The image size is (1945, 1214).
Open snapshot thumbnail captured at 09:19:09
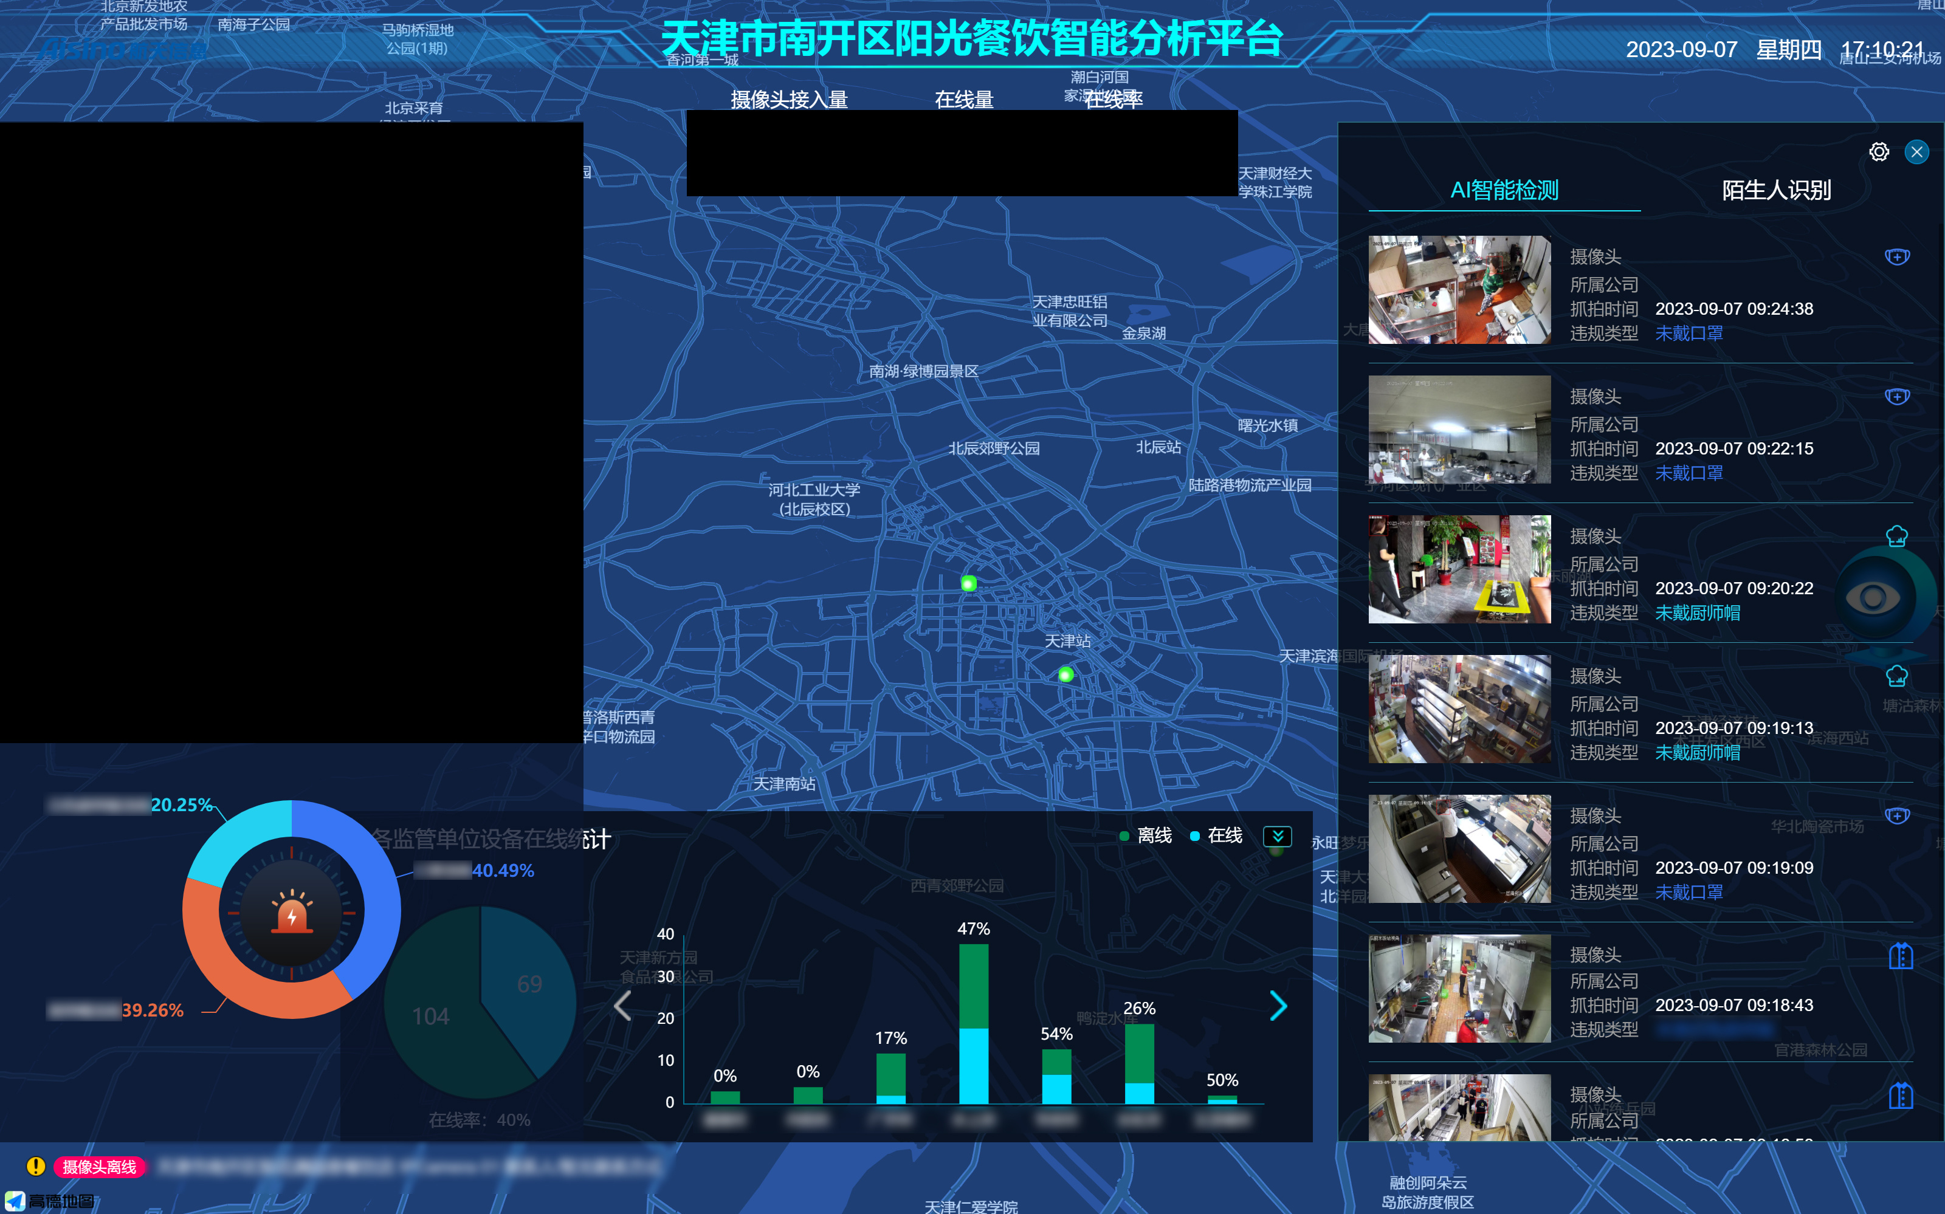[x=1459, y=848]
